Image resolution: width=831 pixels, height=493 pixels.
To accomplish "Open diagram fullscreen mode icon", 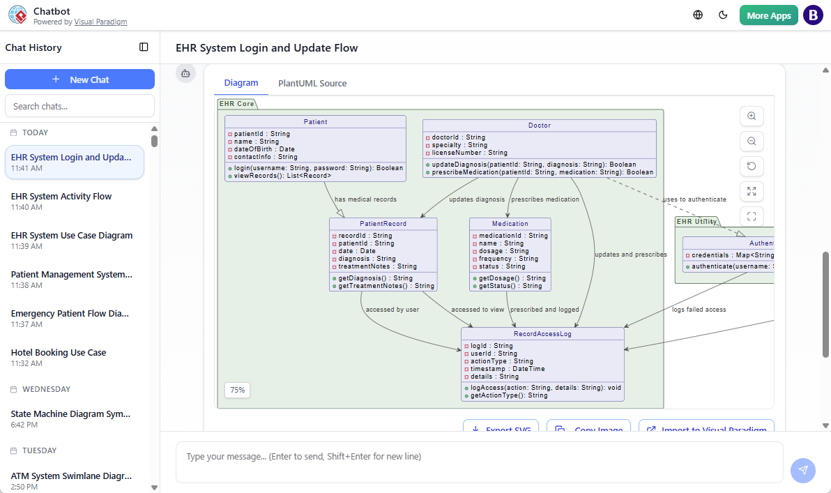I will pos(752,216).
